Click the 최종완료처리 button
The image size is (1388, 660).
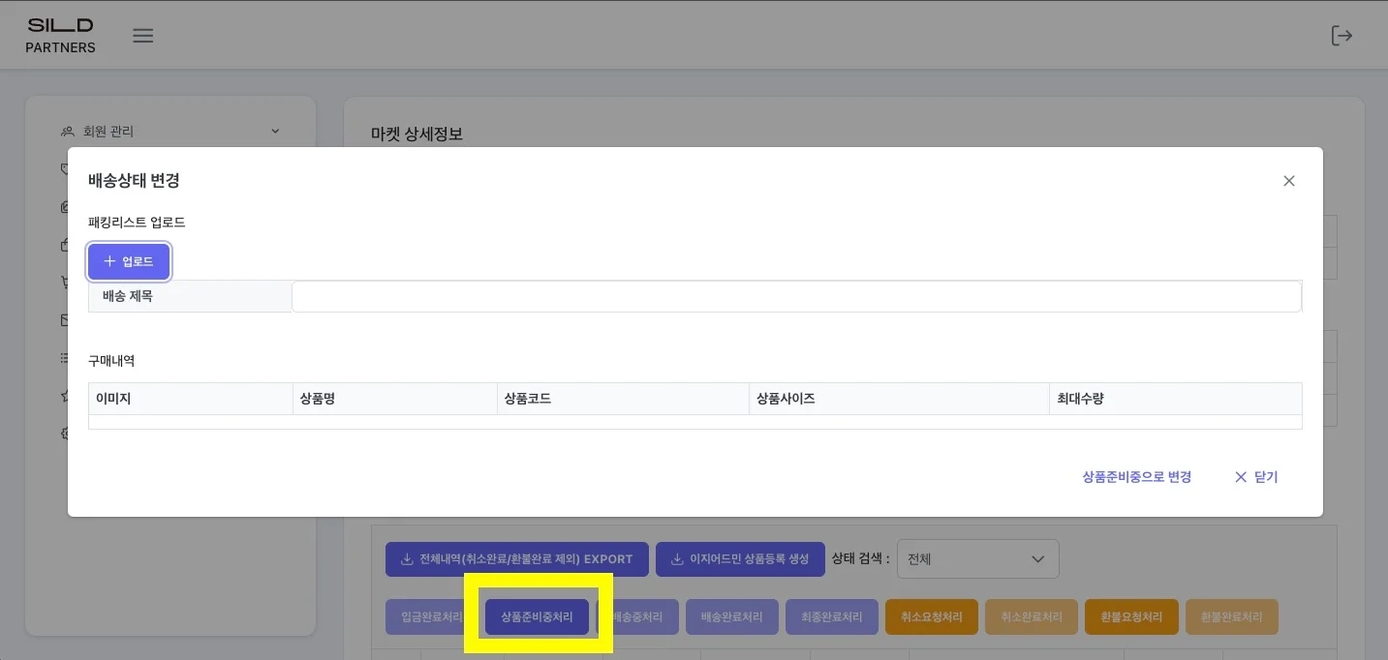[x=832, y=616]
